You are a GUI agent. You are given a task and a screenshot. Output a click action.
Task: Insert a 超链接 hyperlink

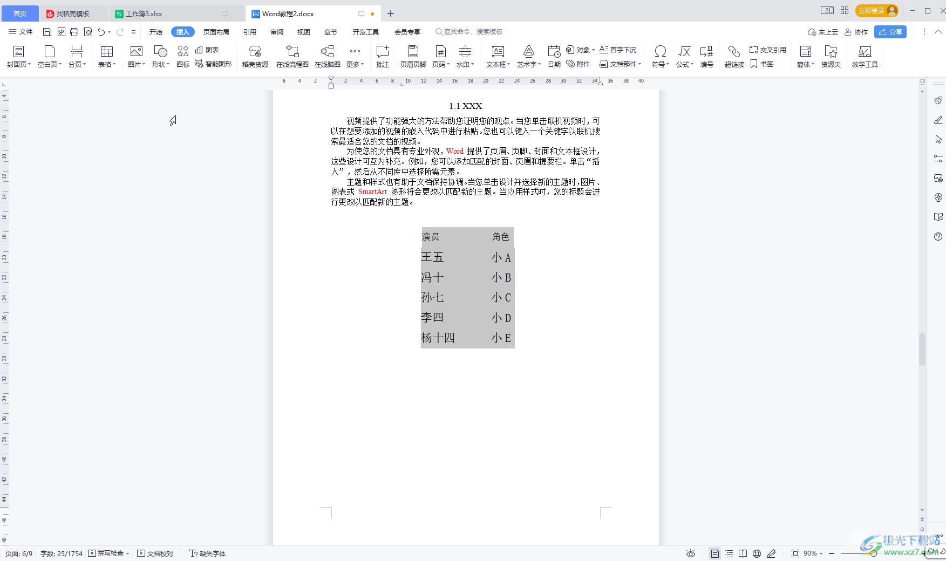click(x=734, y=57)
